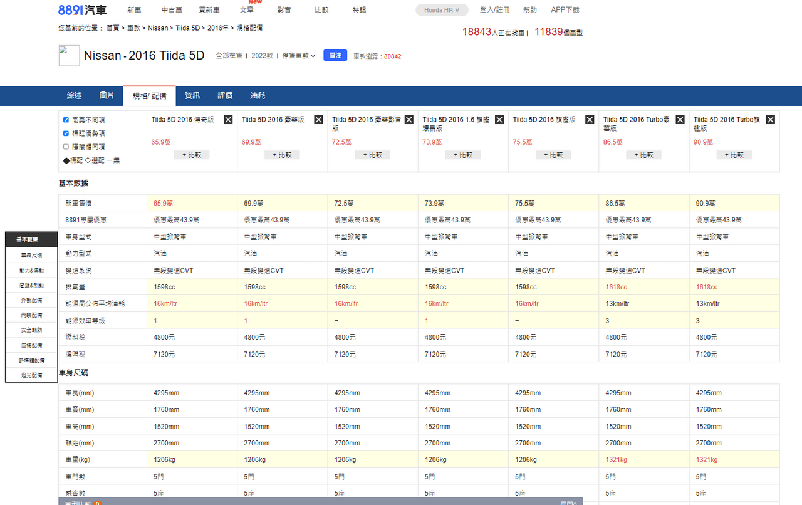Enable 隱藏相同項 checkbox
This screenshot has width=802, height=505.
[x=66, y=147]
